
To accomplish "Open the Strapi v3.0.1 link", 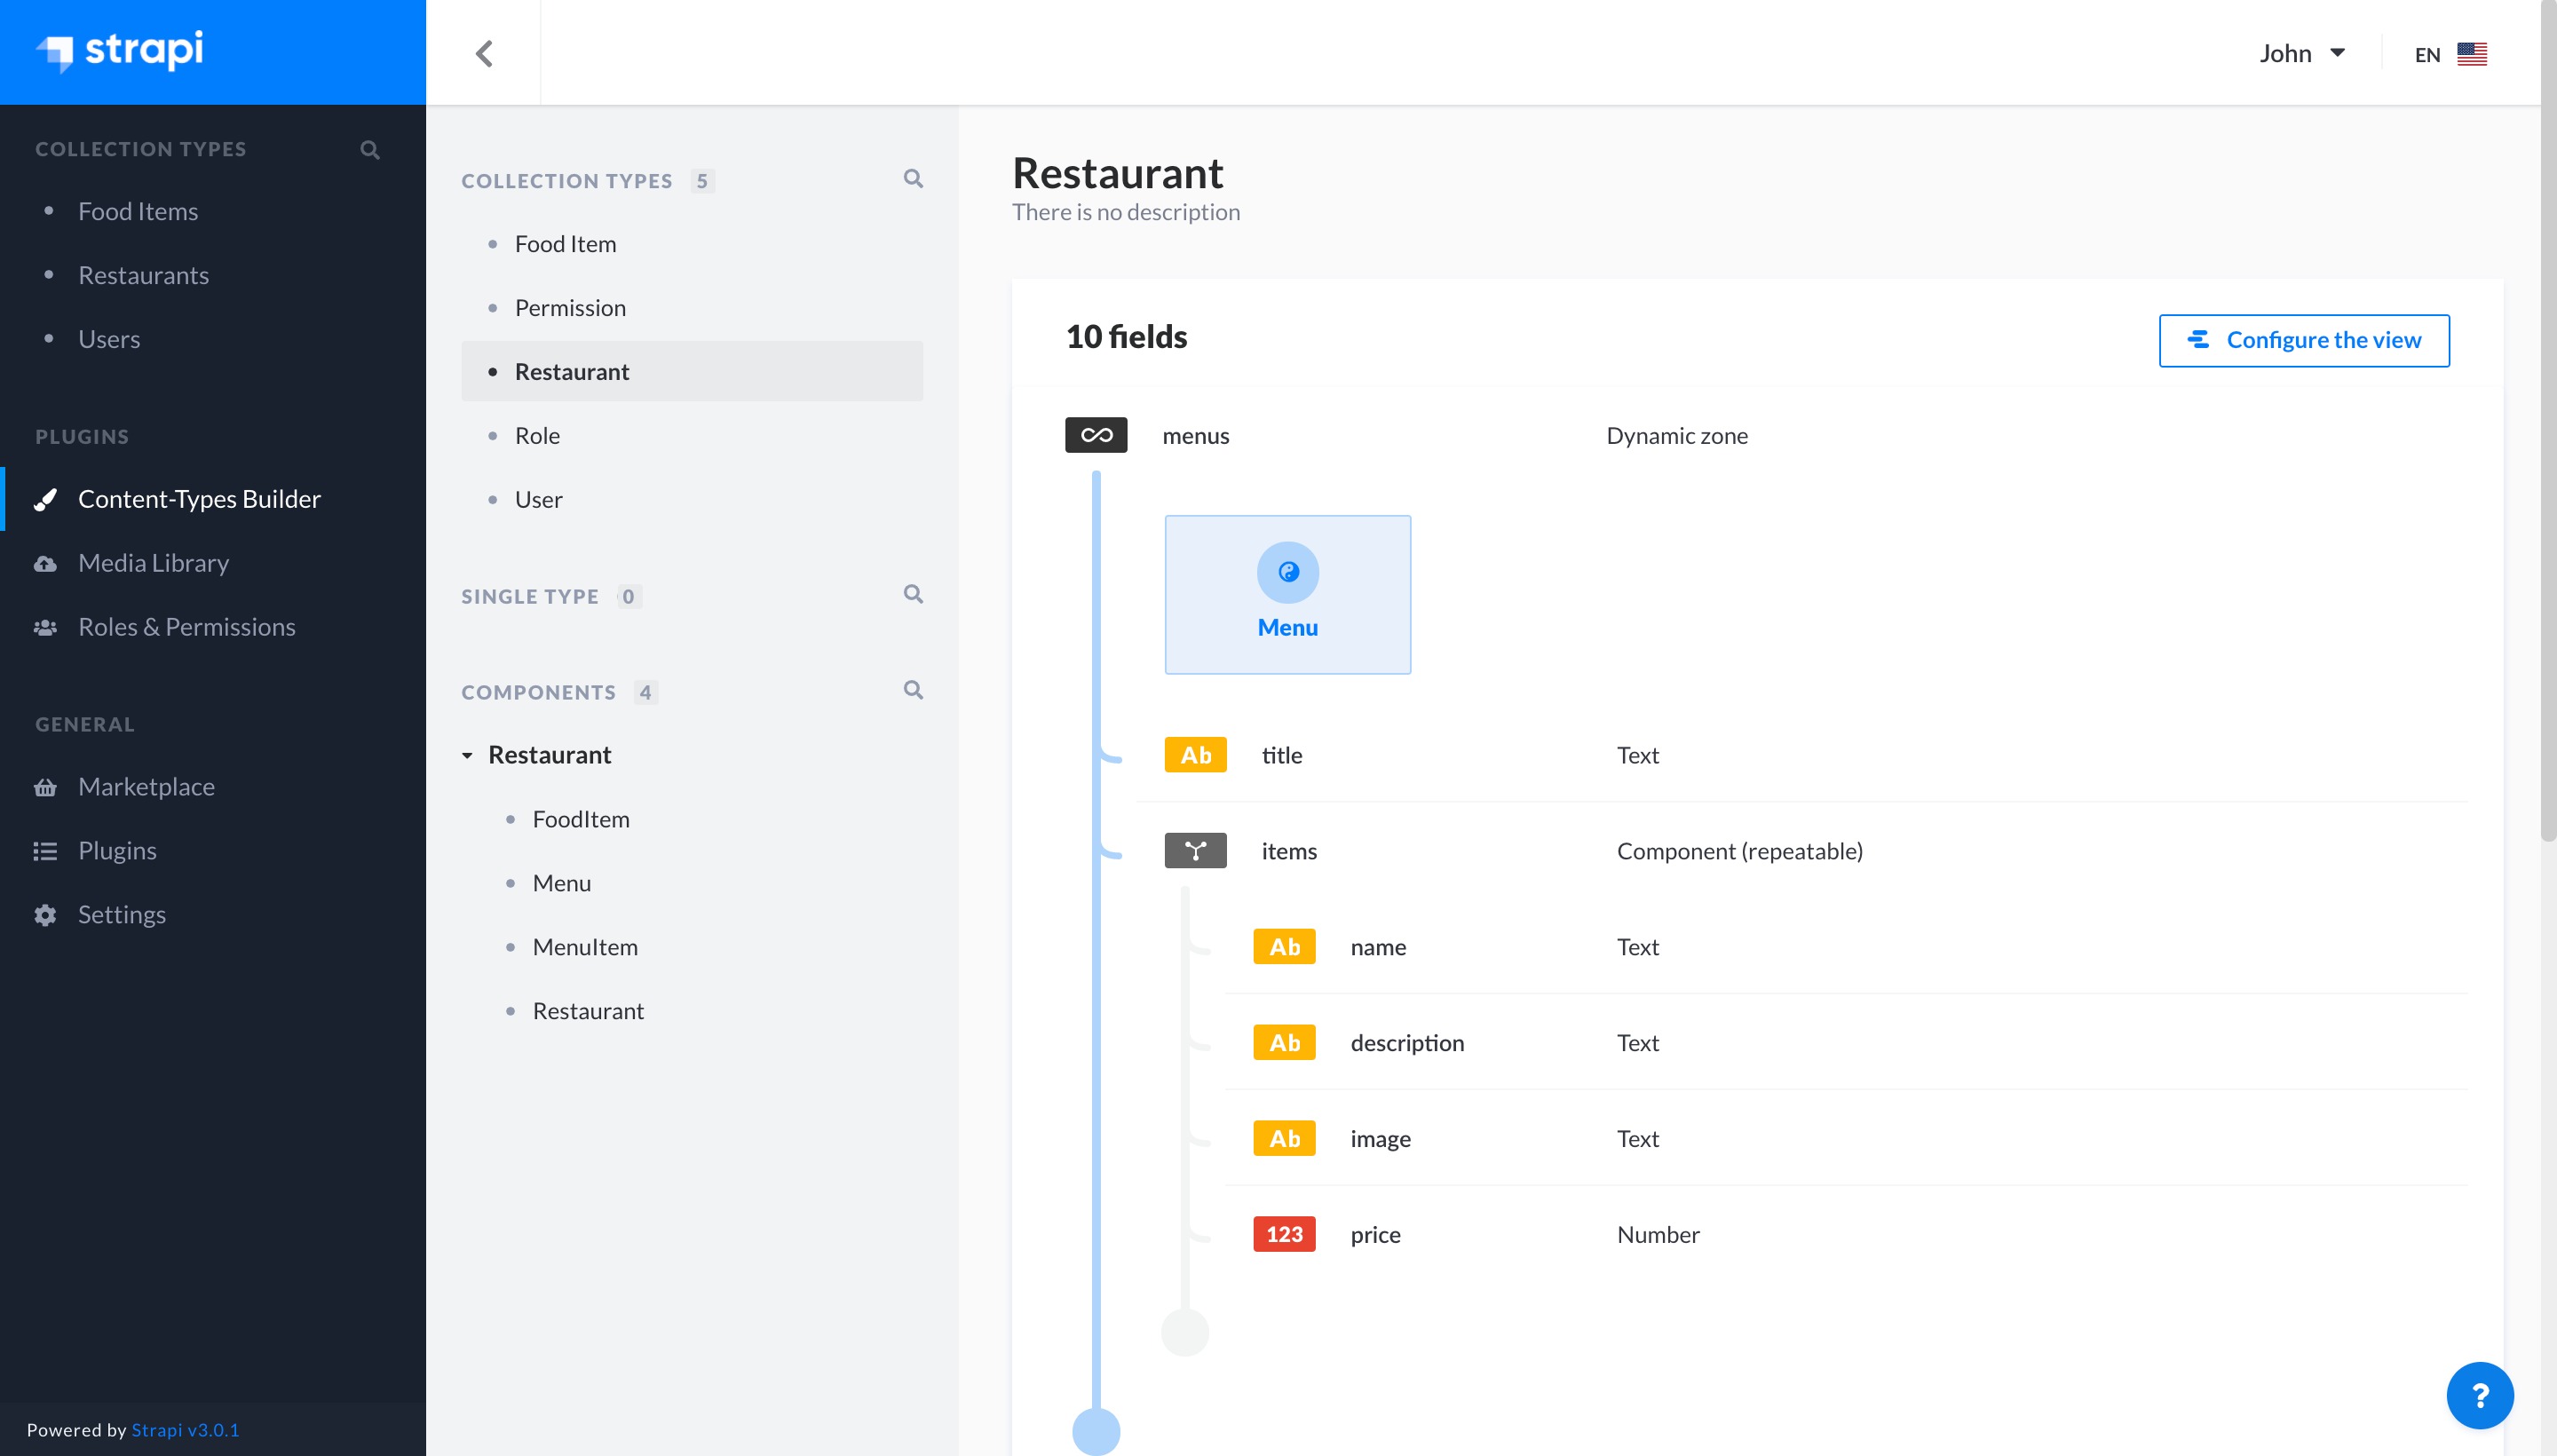I will 186,1429.
